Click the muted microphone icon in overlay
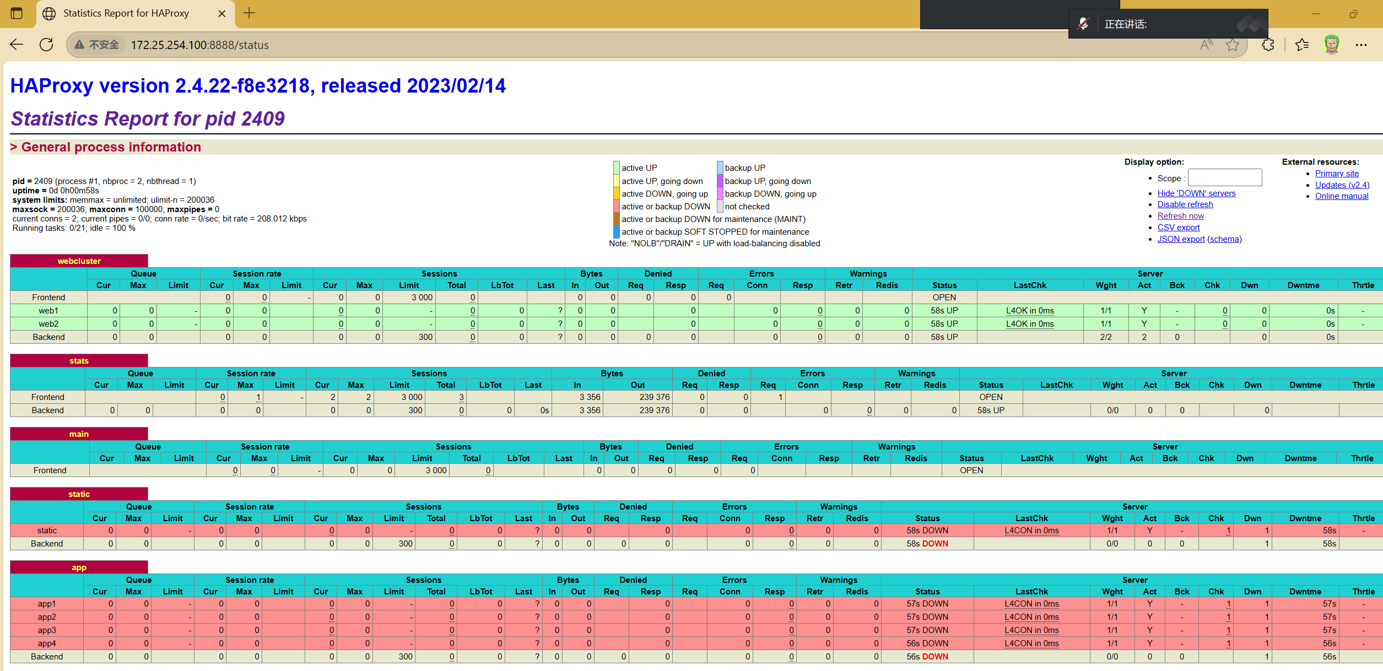The width and height of the screenshot is (1383, 671). (x=1083, y=24)
